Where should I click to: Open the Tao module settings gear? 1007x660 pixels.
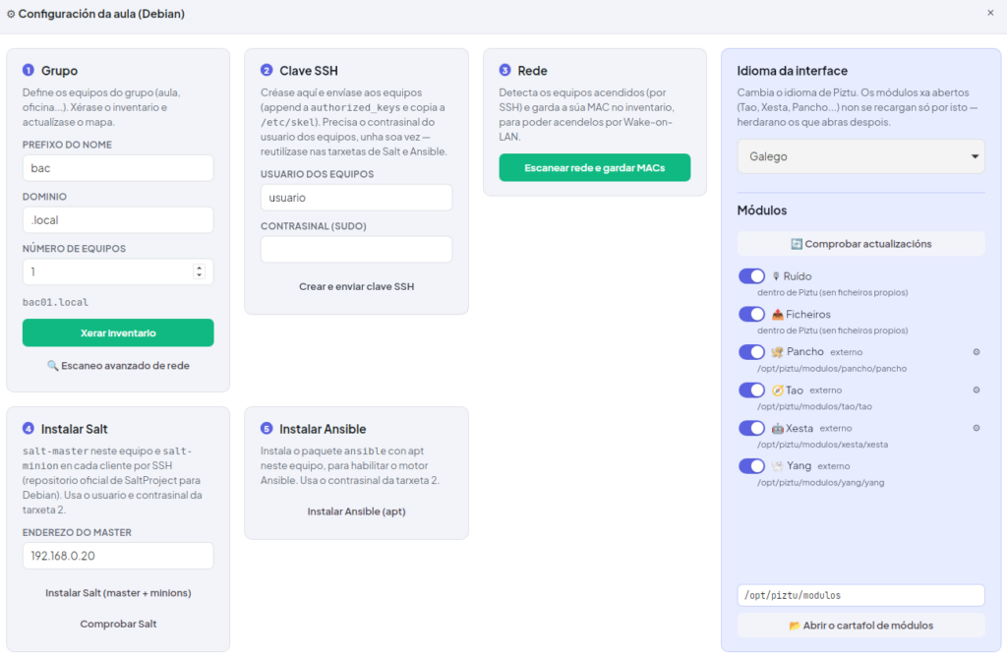coord(977,390)
